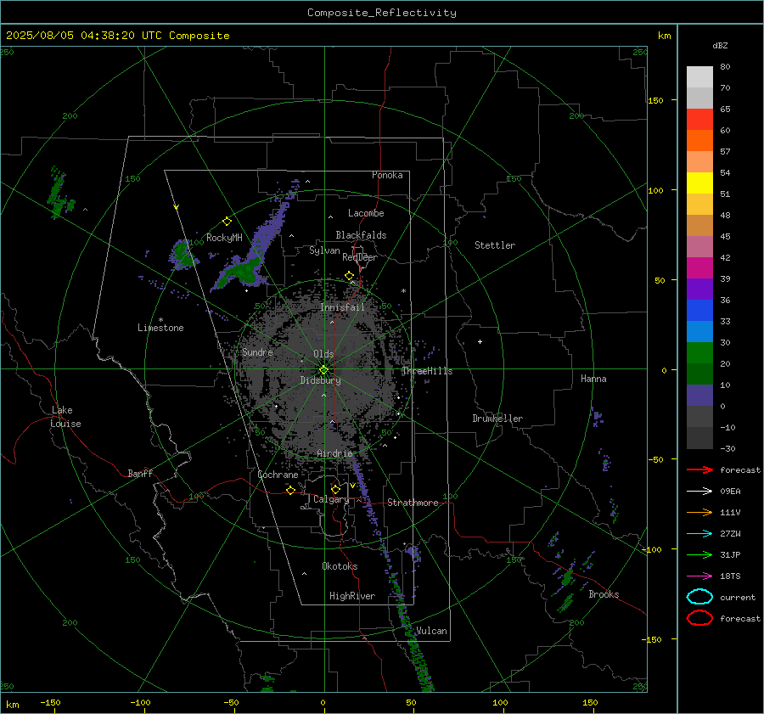Click the RockyMH label
764x714 pixels.
click(224, 238)
